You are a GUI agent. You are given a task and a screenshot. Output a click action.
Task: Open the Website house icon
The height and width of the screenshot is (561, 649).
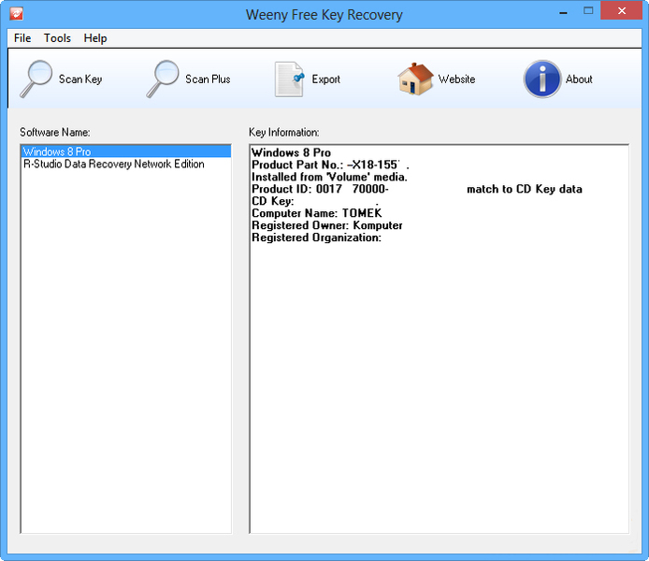pyautogui.click(x=415, y=79)
